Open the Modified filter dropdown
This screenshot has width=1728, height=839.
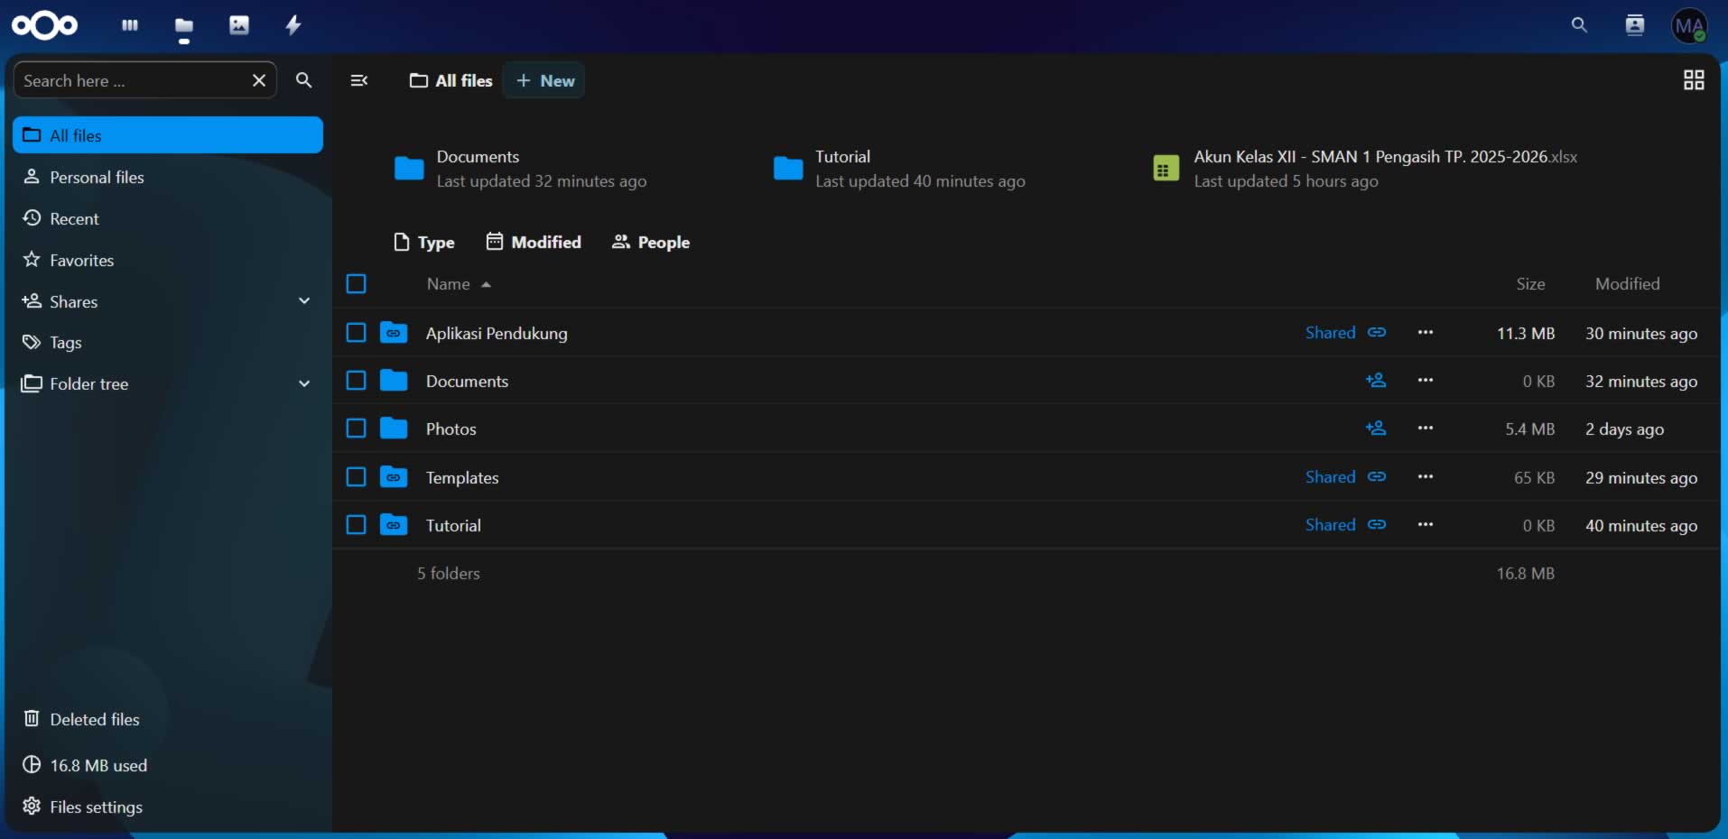pos(534,242)
